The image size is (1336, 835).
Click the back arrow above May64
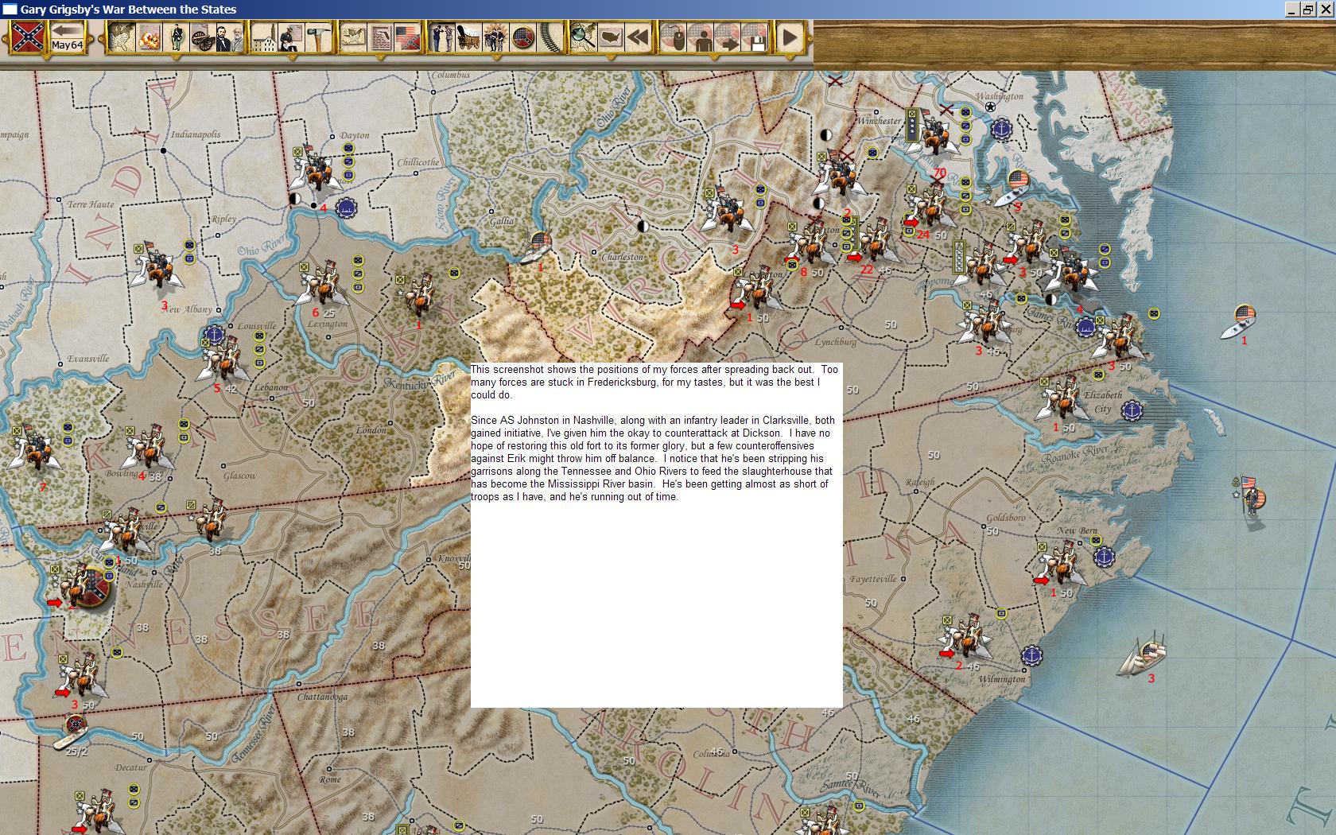(x=68, y=30)
